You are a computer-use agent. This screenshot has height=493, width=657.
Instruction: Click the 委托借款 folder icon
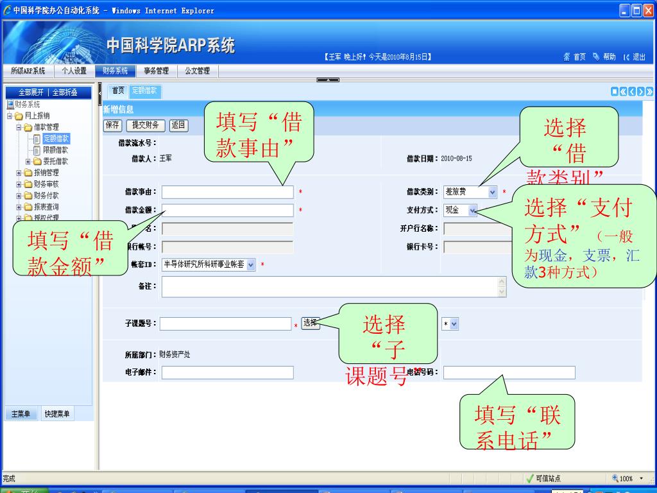tap(37, 161)
